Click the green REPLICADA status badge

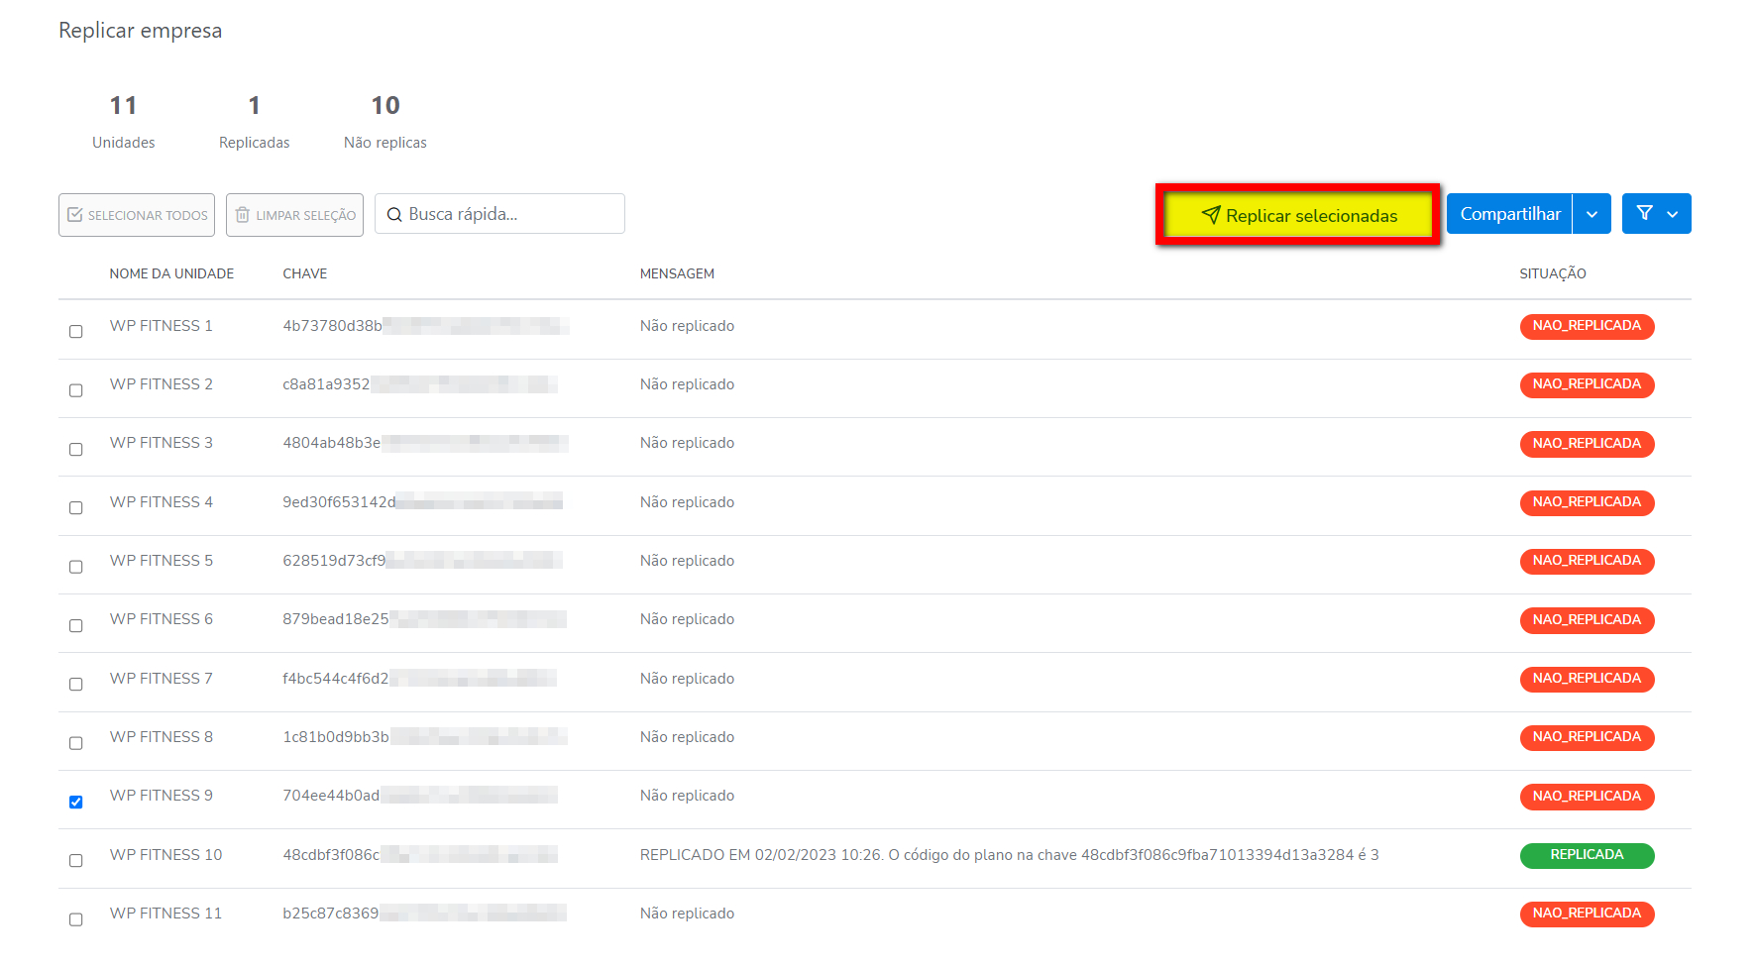(1586, 855)
